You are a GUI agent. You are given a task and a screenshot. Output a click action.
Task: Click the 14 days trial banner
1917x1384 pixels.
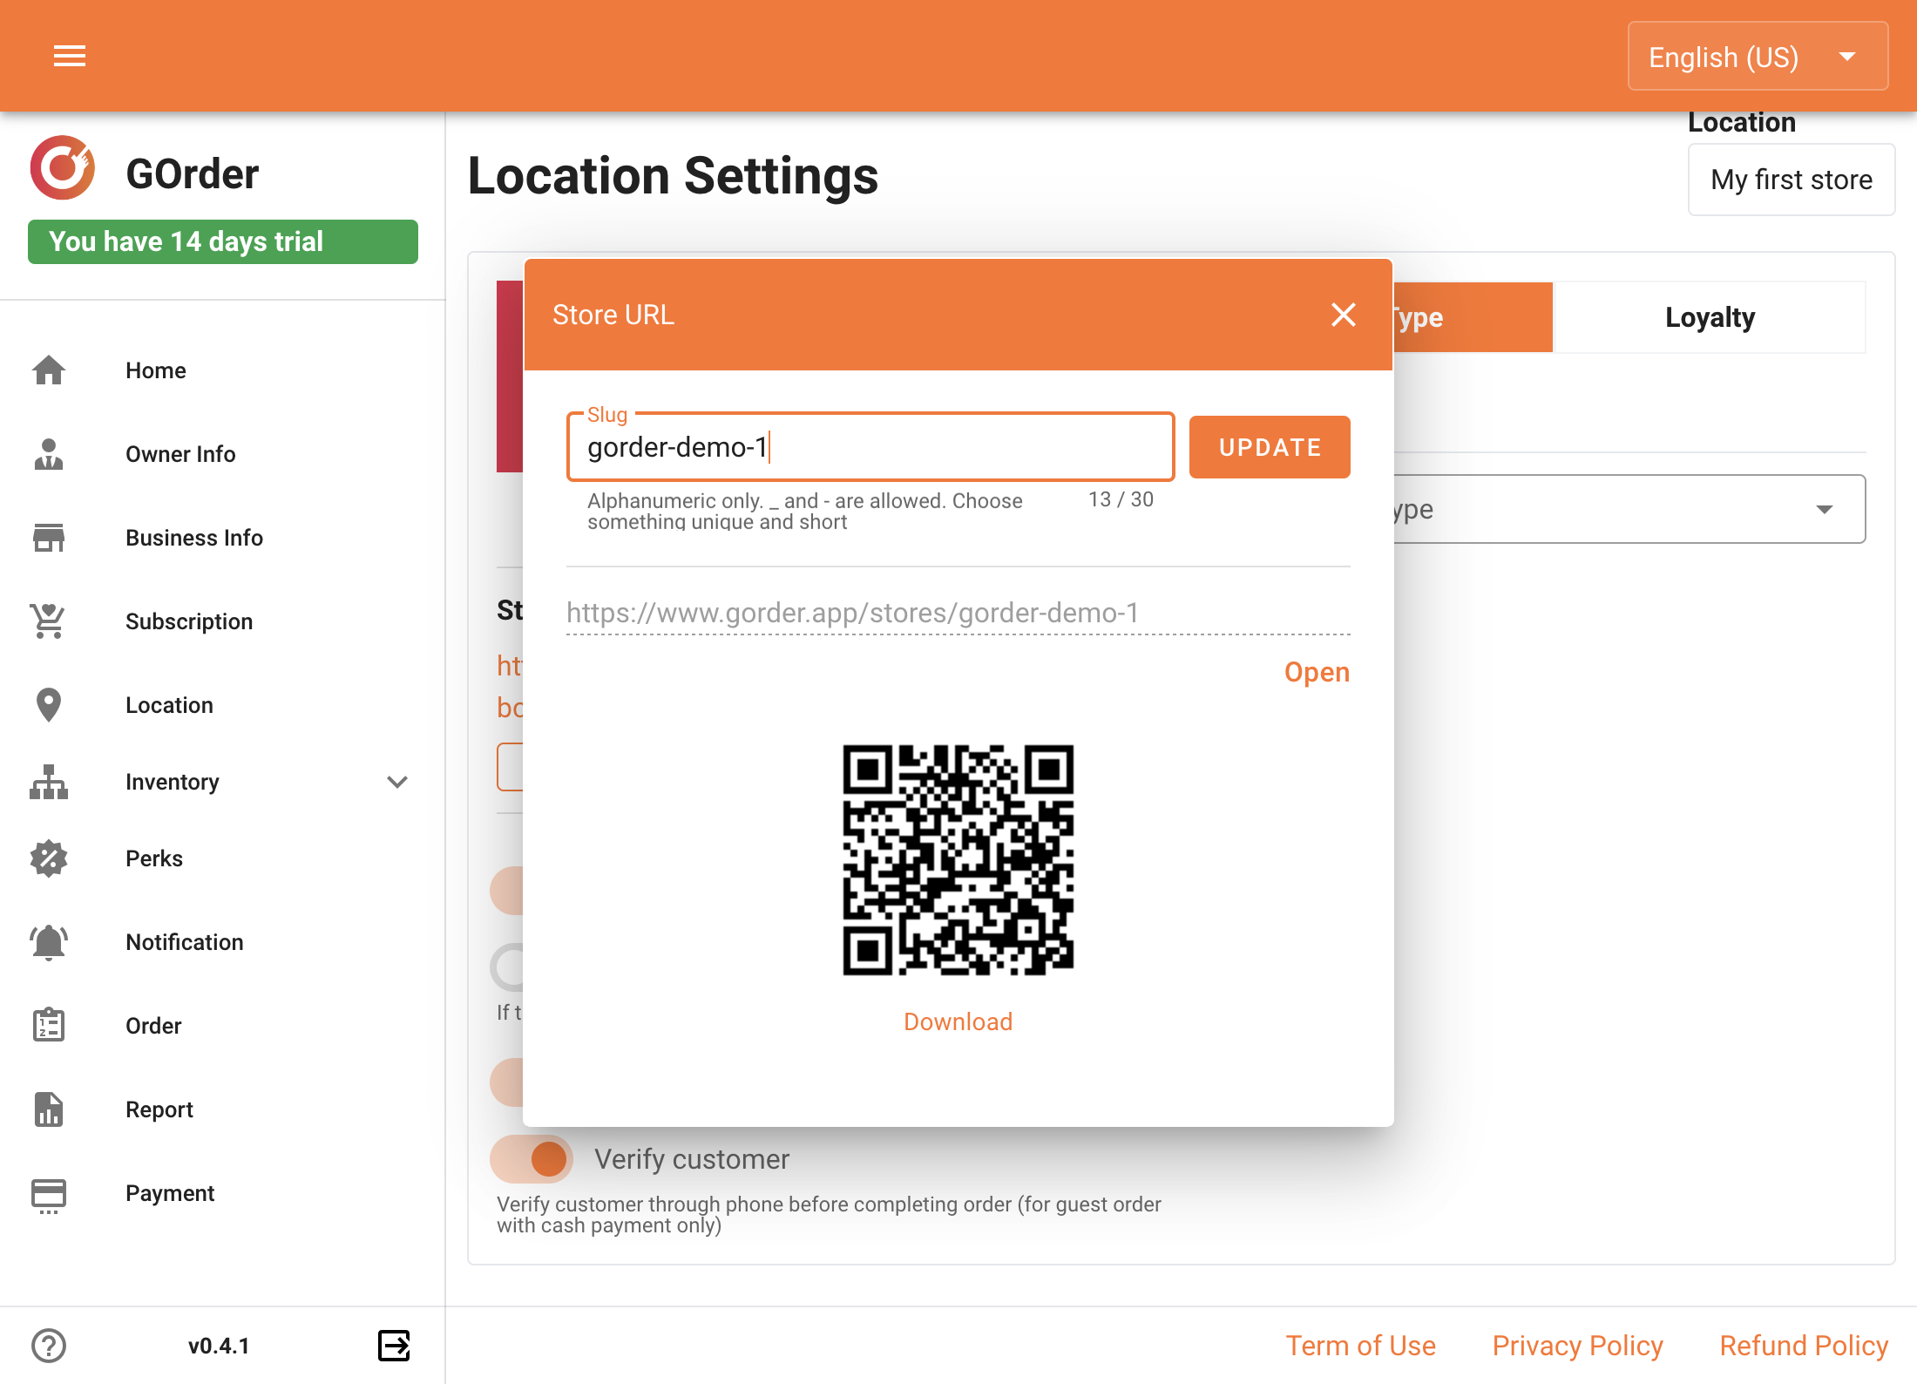223,241
